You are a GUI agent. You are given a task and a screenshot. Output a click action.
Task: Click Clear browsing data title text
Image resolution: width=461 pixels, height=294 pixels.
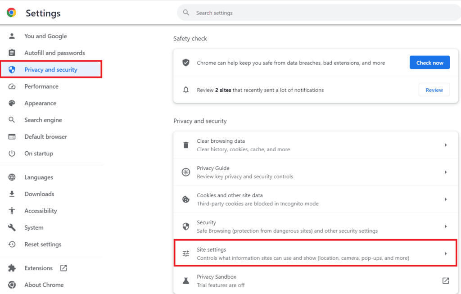(221, 141)
